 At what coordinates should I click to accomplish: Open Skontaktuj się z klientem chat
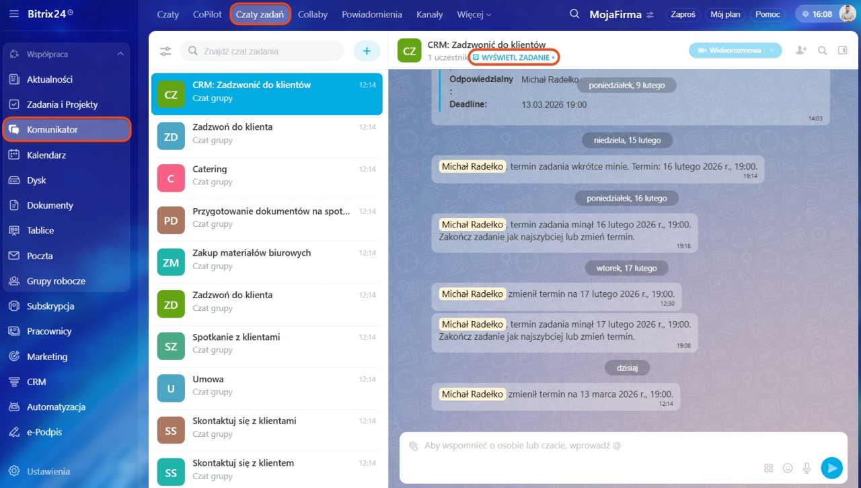(x=267, y=473)
